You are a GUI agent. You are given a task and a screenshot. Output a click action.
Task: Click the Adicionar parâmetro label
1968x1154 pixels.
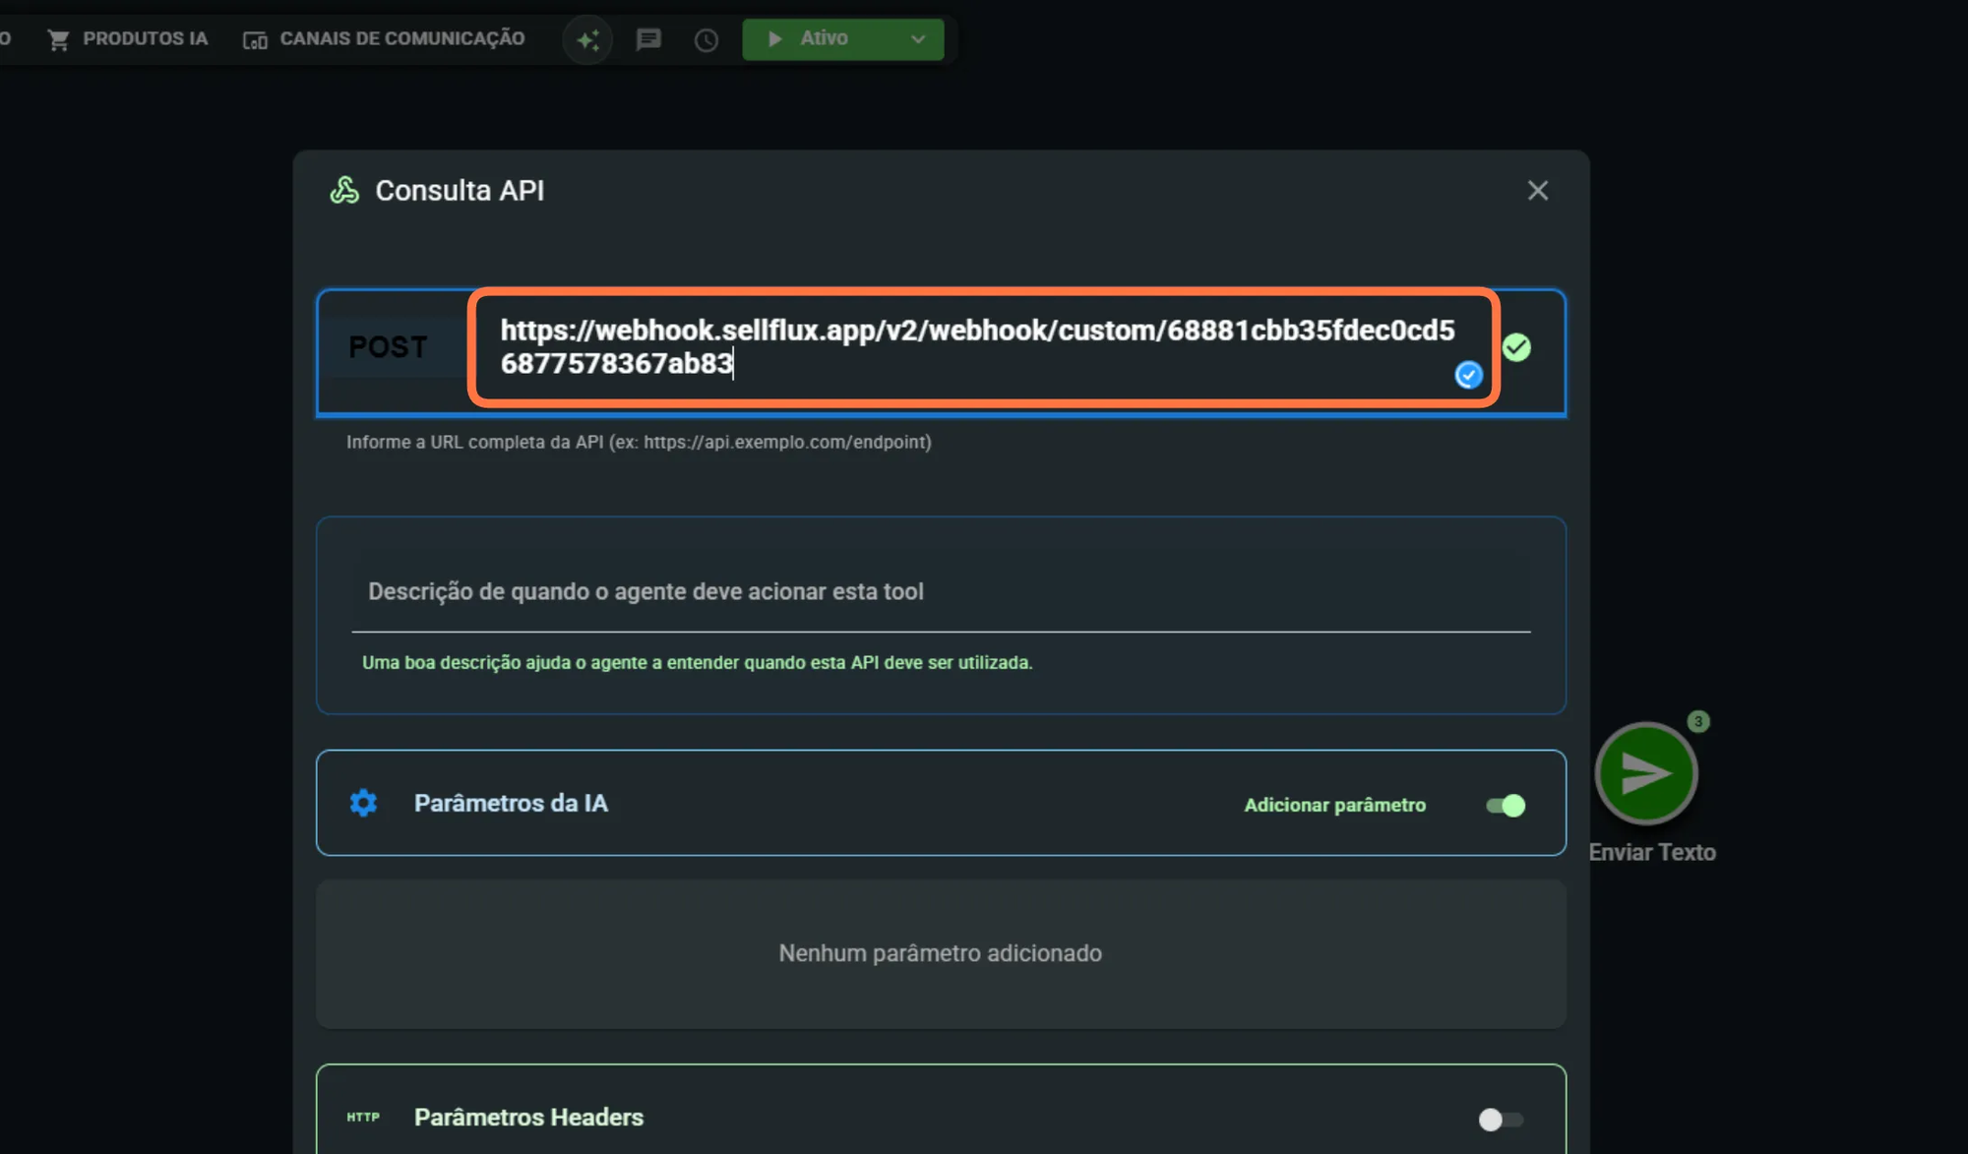1334,805
